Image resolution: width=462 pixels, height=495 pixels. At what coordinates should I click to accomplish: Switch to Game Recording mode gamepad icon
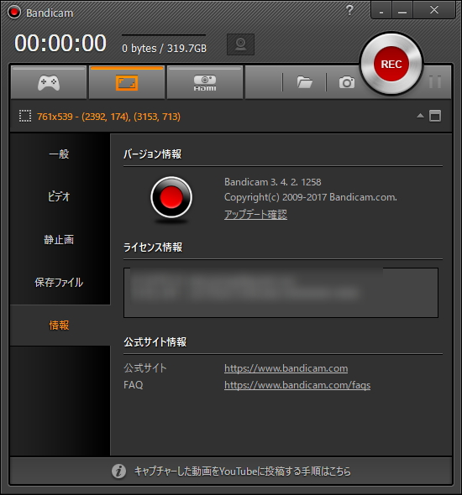pyautogui.click(x=49, y=83)
